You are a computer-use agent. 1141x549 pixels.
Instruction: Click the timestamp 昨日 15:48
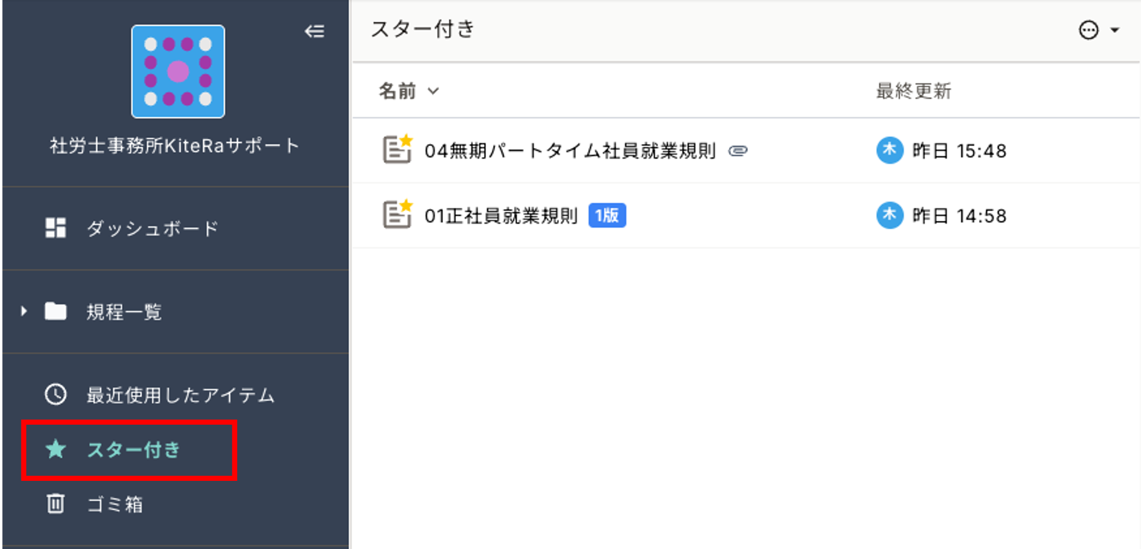click(x=959, y=151)
